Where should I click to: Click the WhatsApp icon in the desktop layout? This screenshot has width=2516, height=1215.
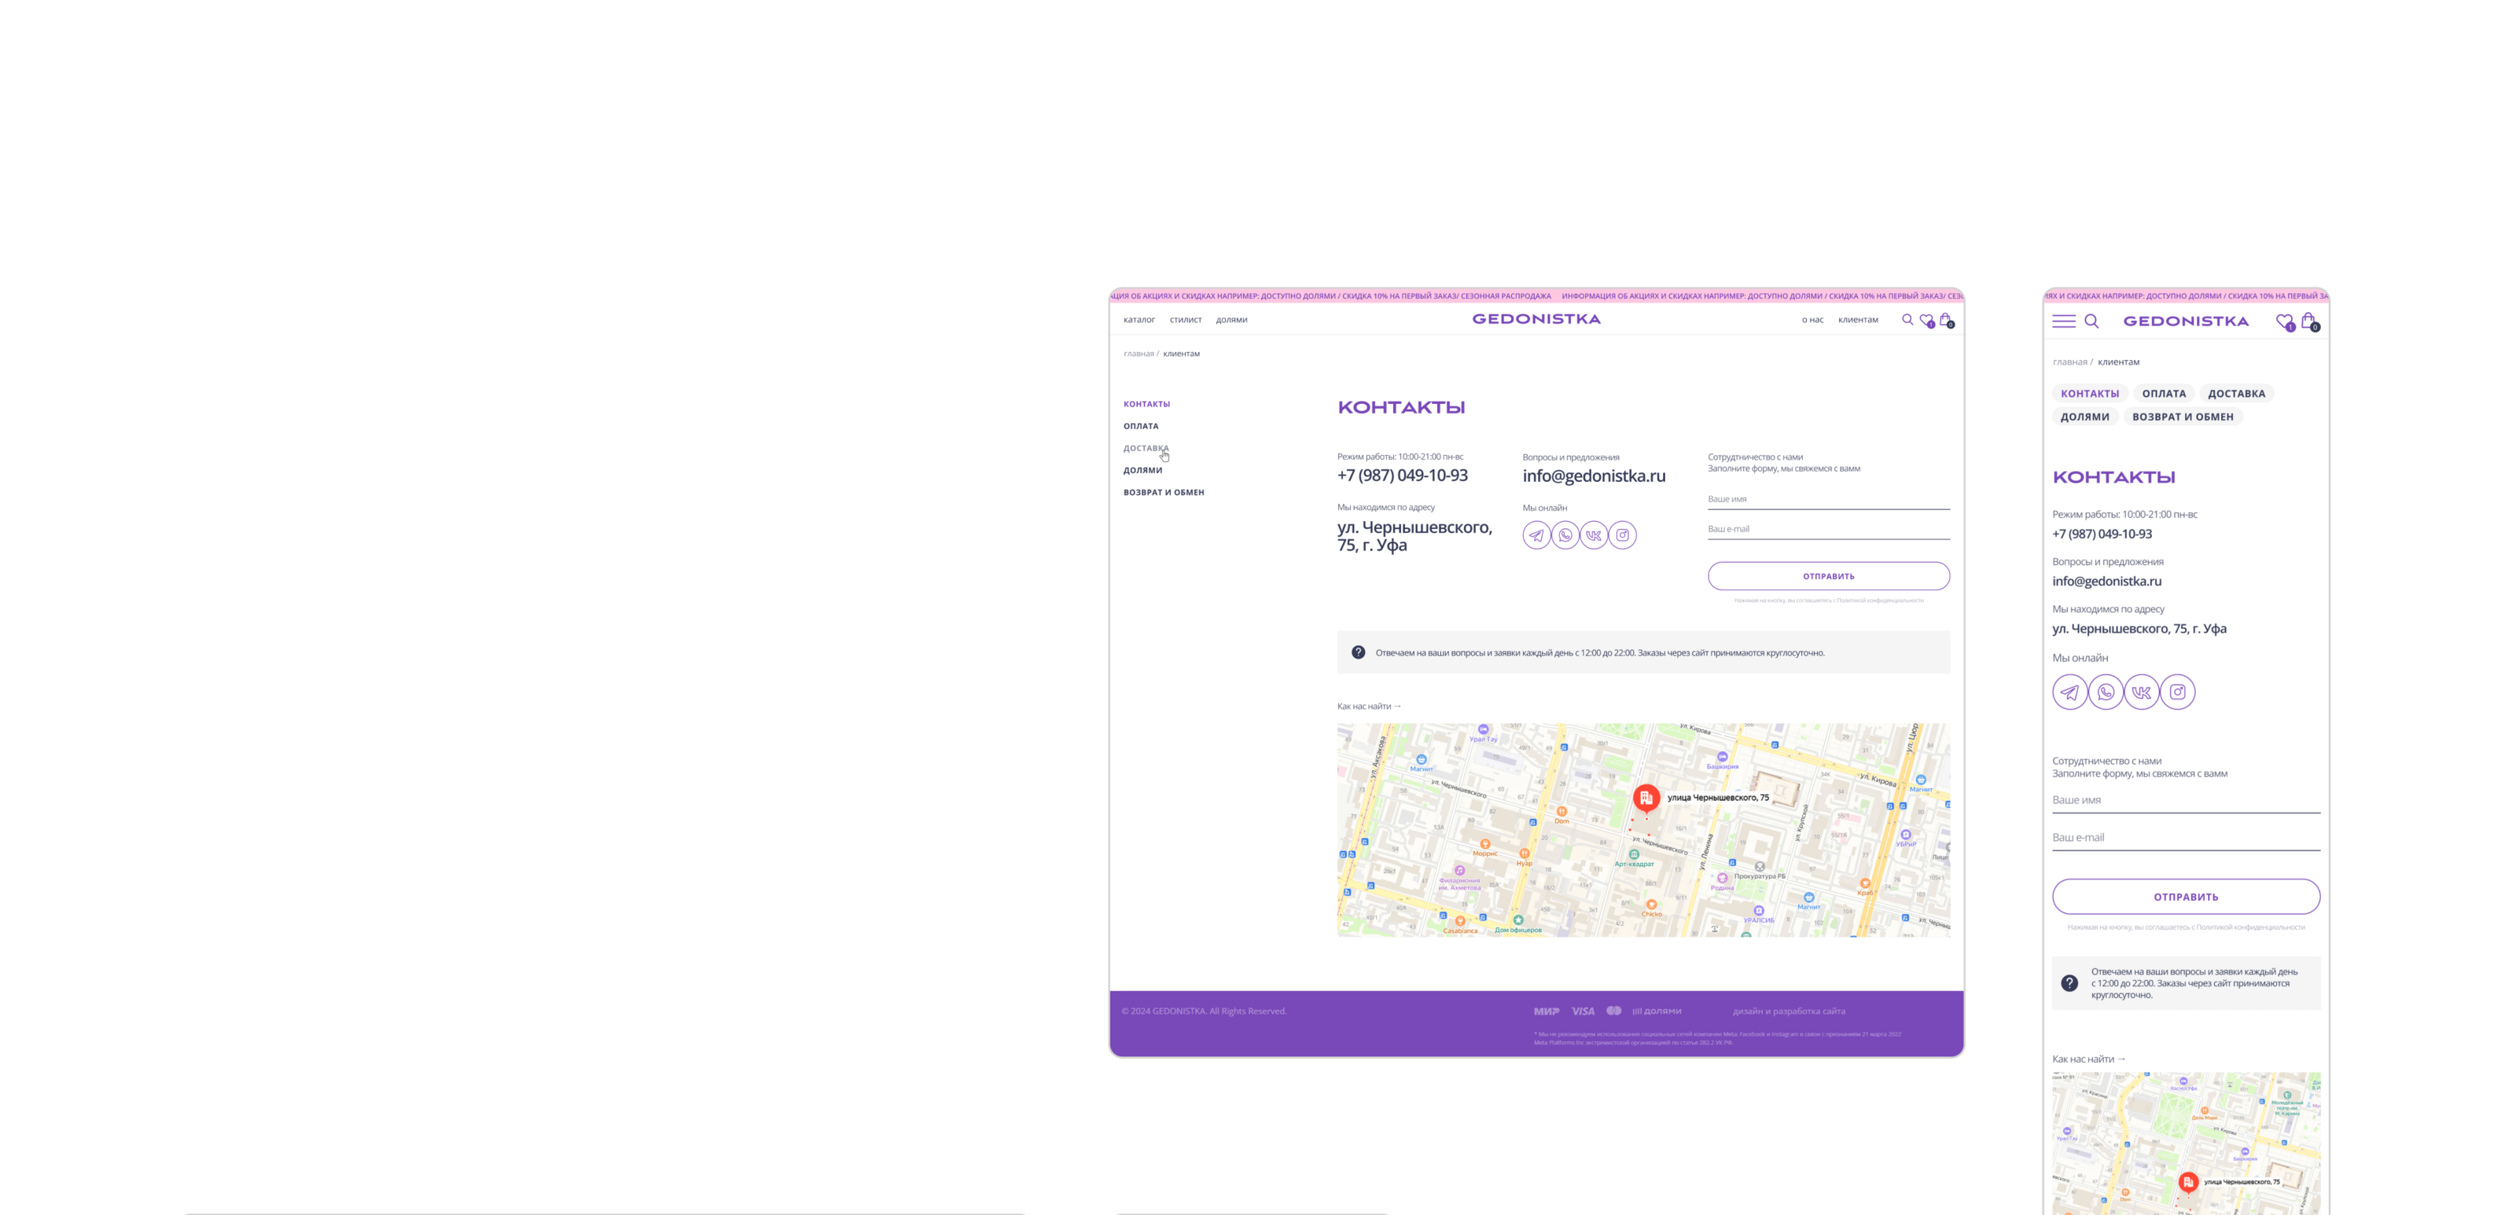tap(1565, 534)
